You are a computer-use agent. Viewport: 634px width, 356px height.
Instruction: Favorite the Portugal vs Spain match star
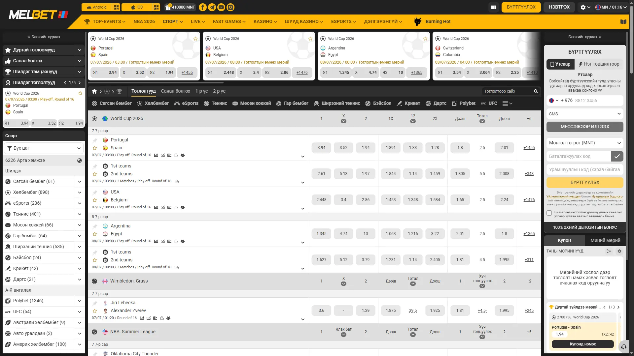[95, 148]
